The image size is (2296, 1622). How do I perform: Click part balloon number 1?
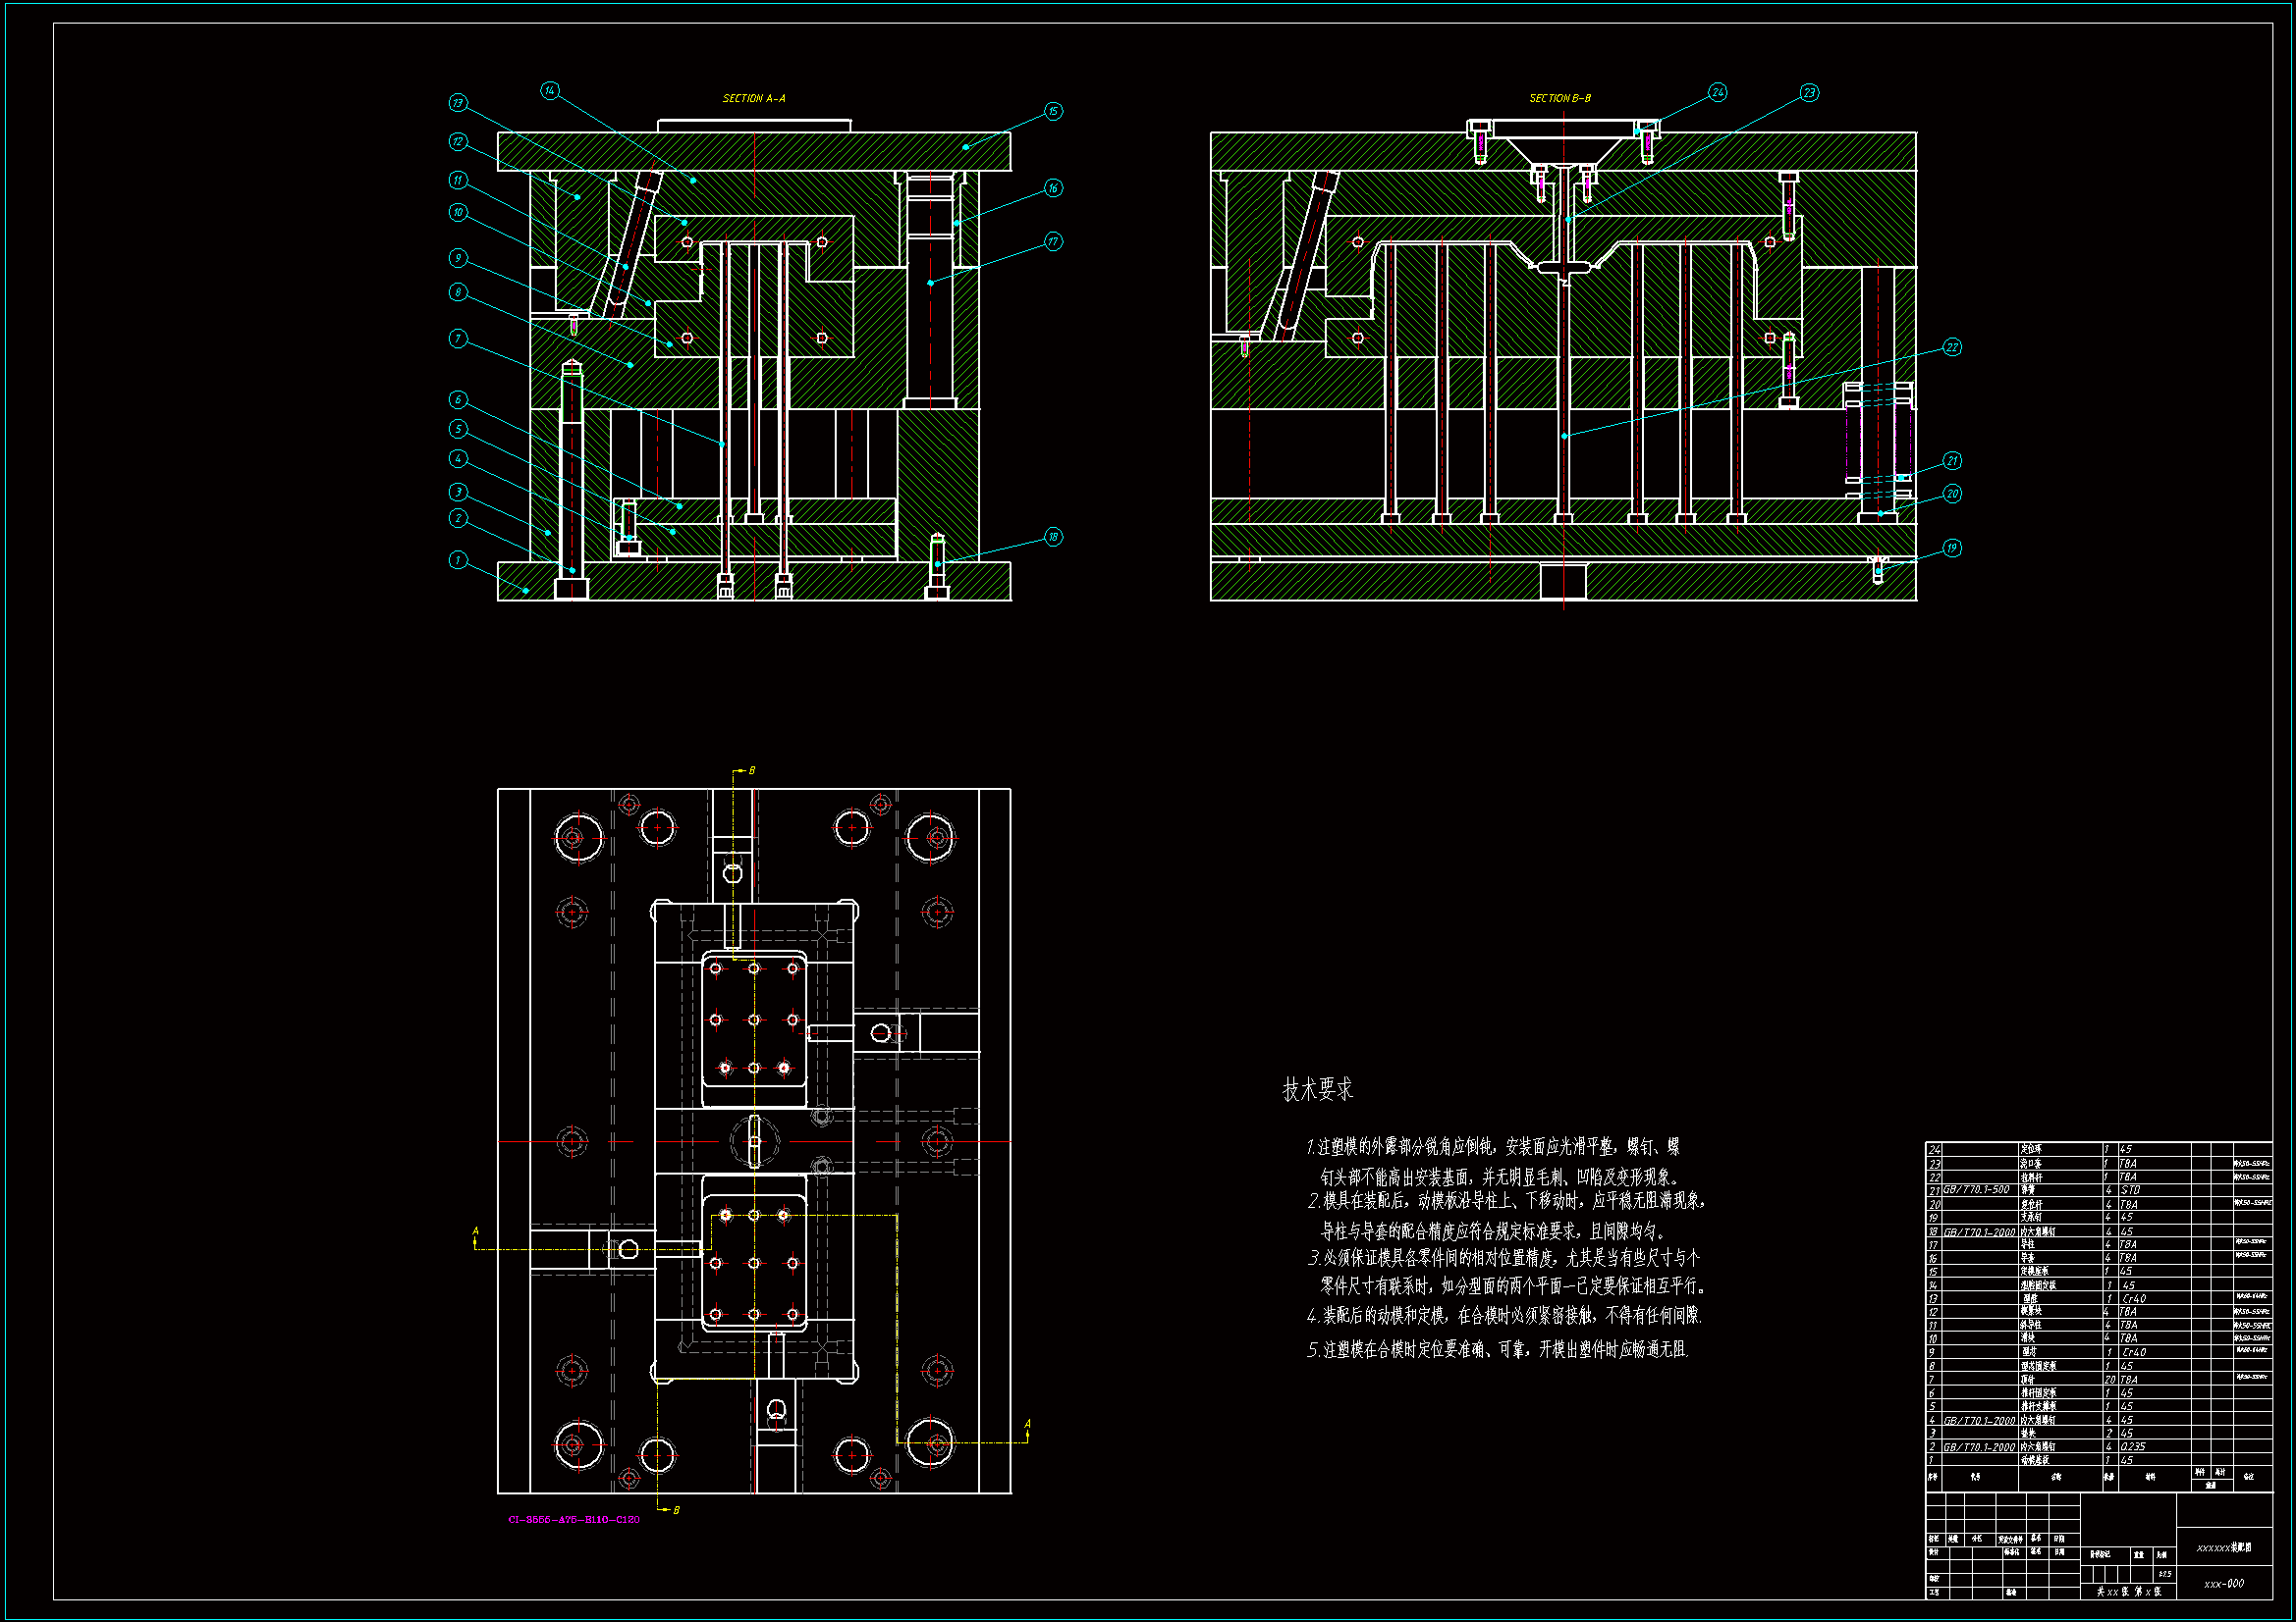click(x=458, y=559)
